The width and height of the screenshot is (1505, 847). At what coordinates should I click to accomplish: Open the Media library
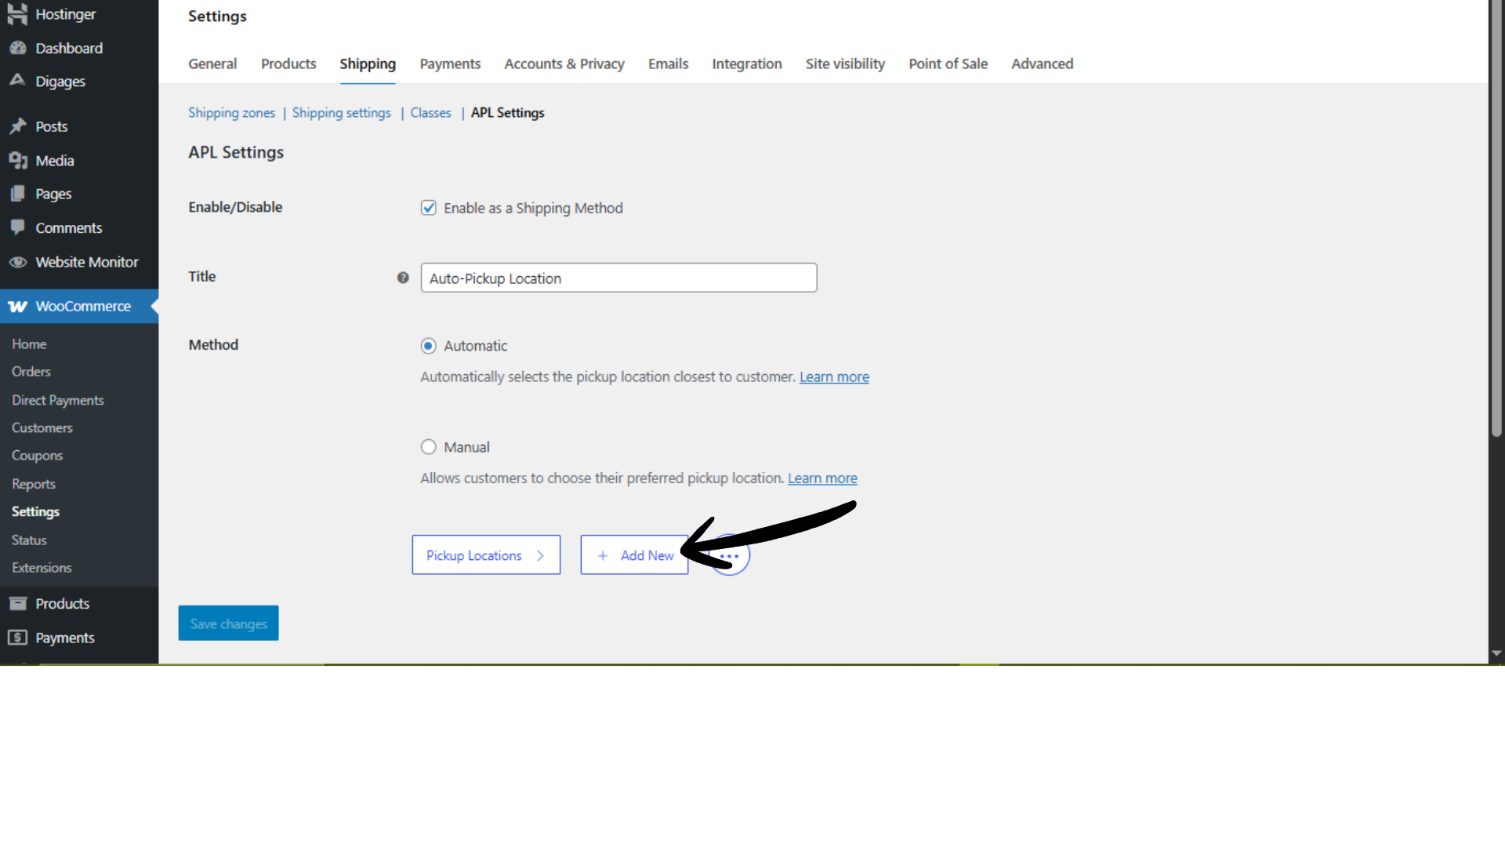tap(55, 160)
